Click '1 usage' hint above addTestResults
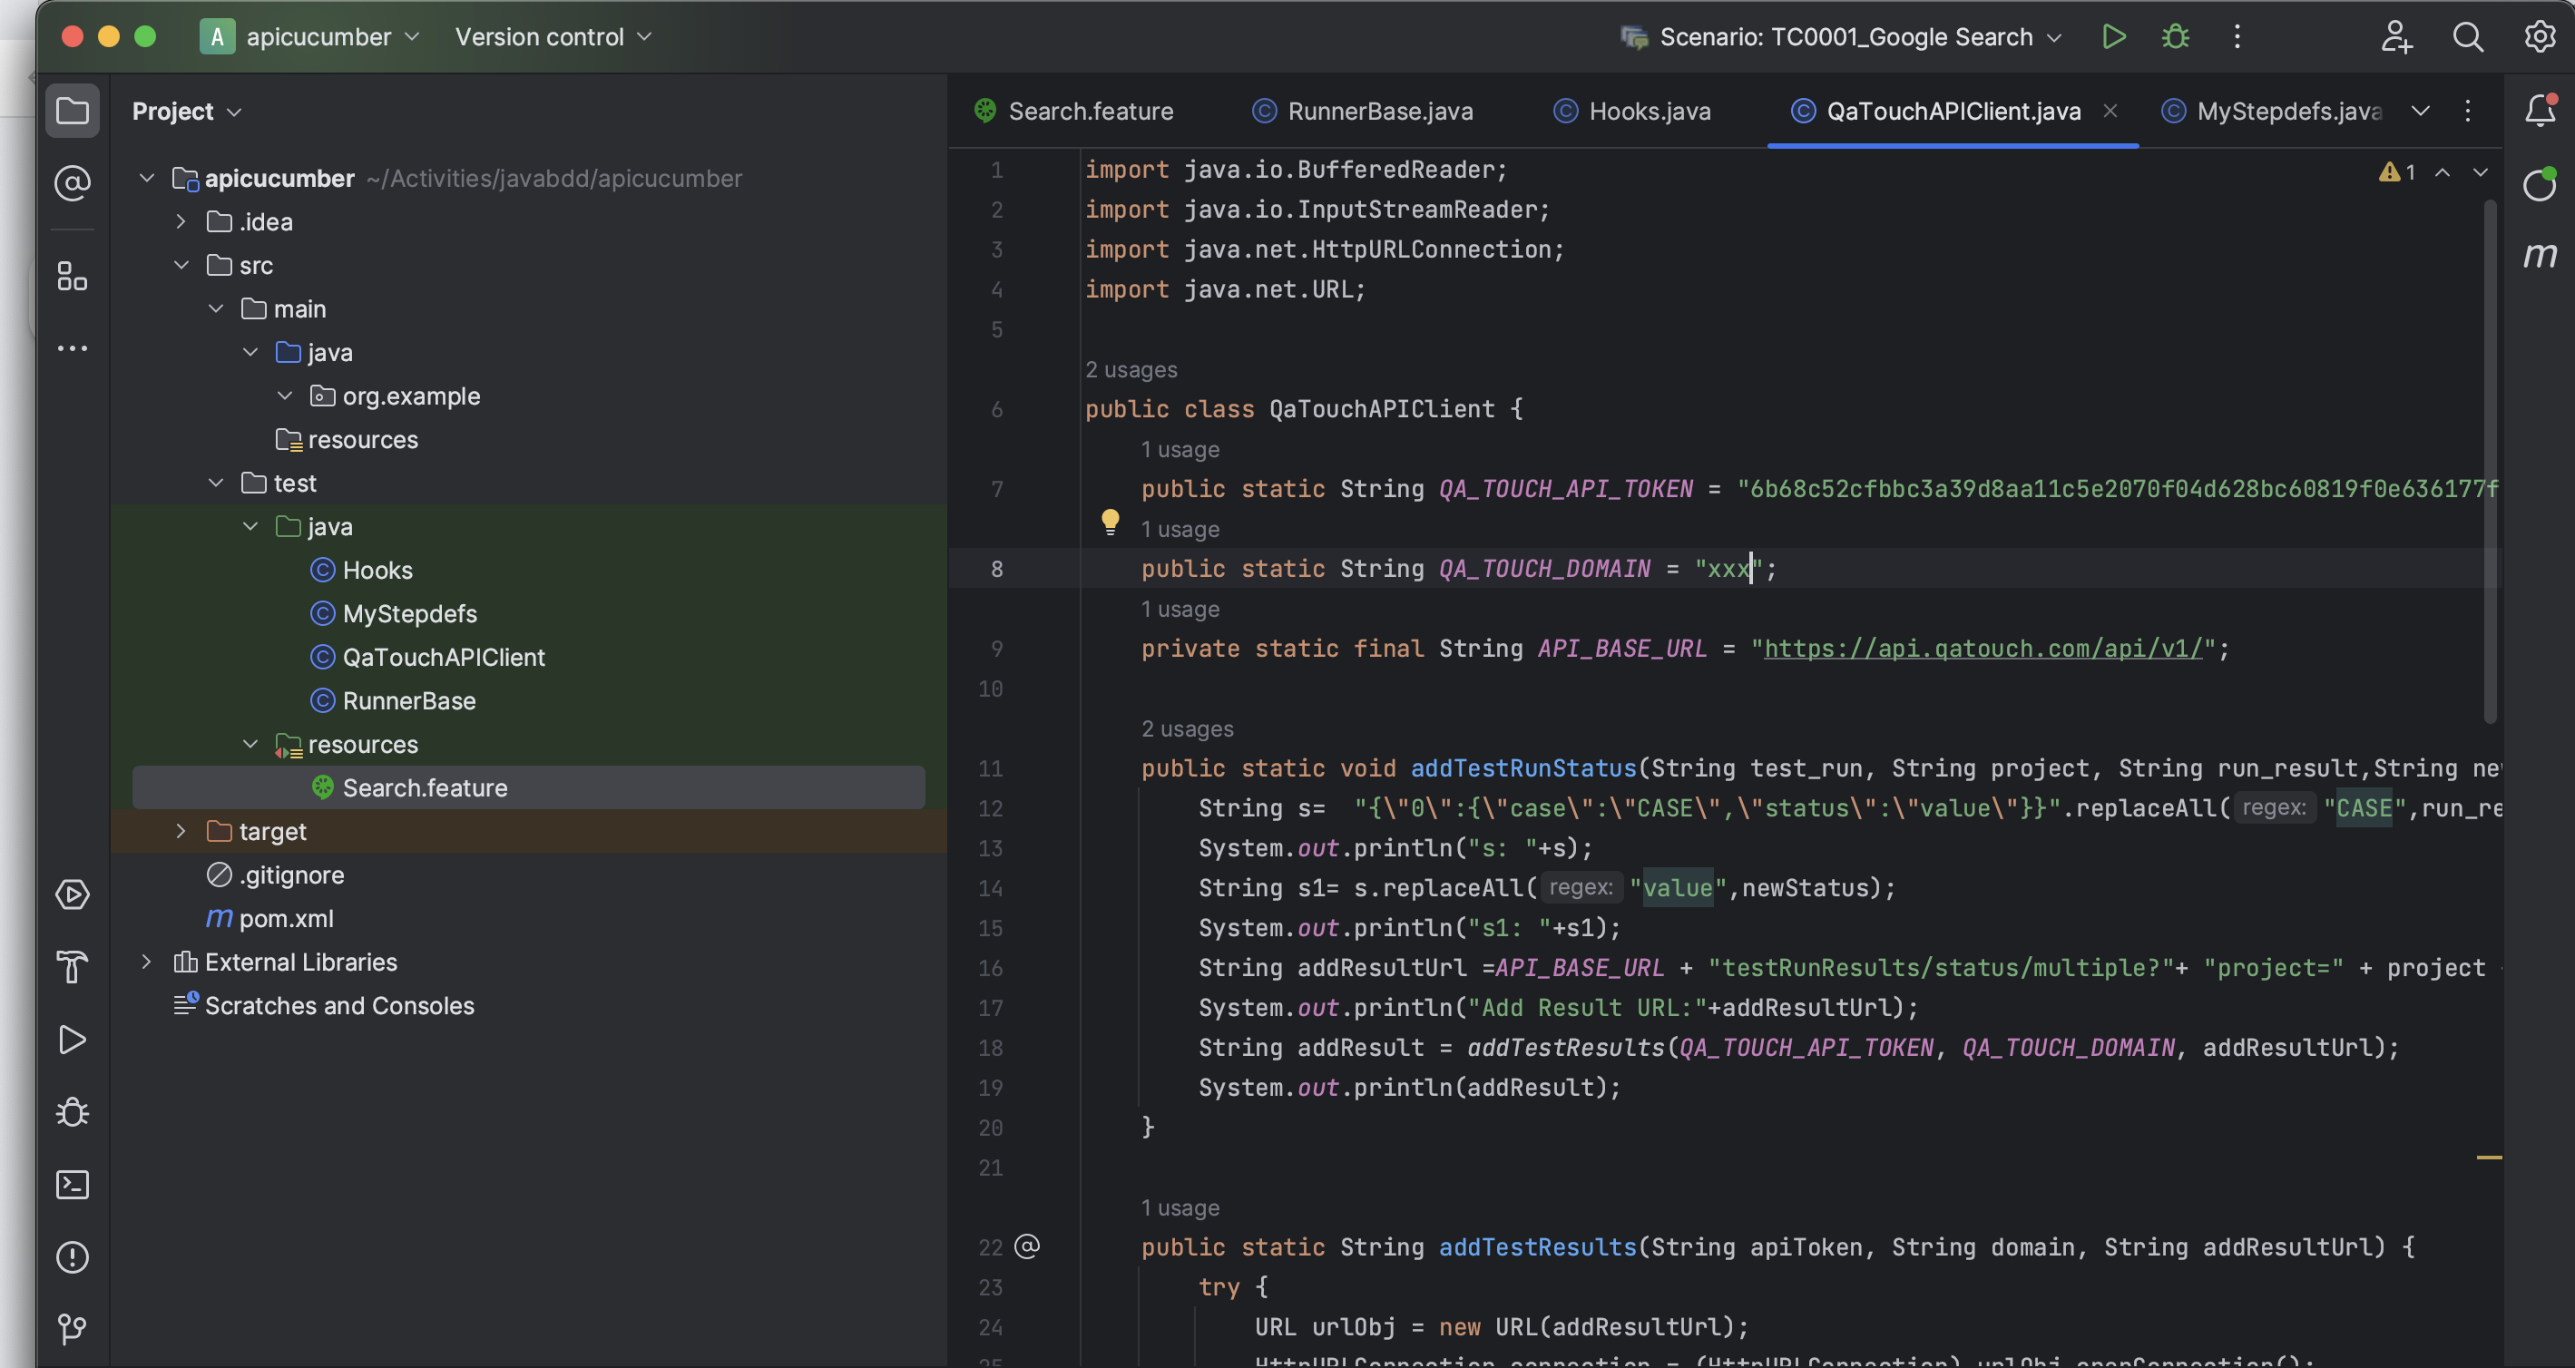 point(1180,1208)
